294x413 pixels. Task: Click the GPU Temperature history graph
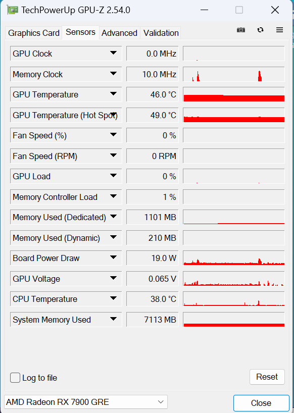(234, 94)
